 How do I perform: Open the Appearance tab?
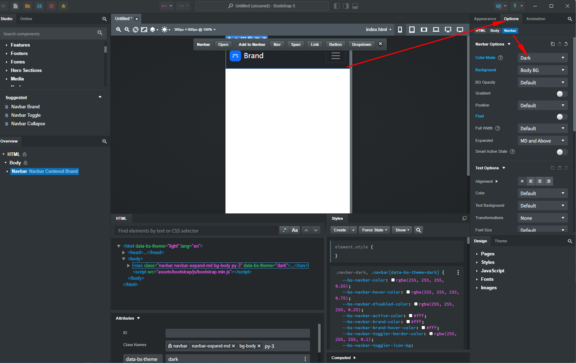coord(485,19)
